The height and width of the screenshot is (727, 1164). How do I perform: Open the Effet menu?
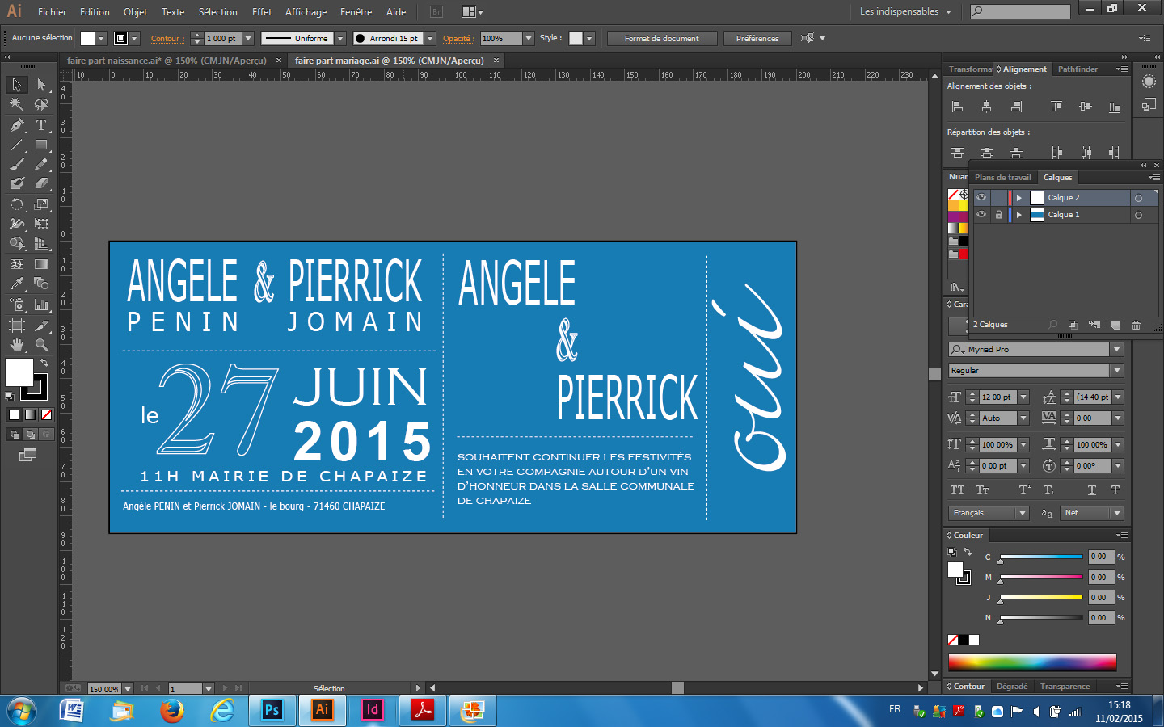261,12
